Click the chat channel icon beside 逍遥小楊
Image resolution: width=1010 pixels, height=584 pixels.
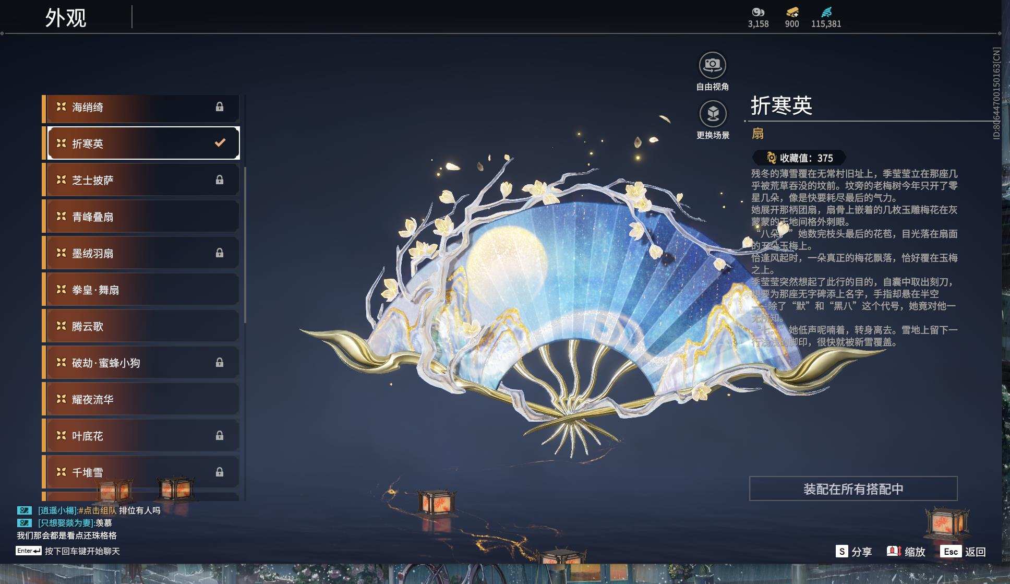click(x=25, y=510)
